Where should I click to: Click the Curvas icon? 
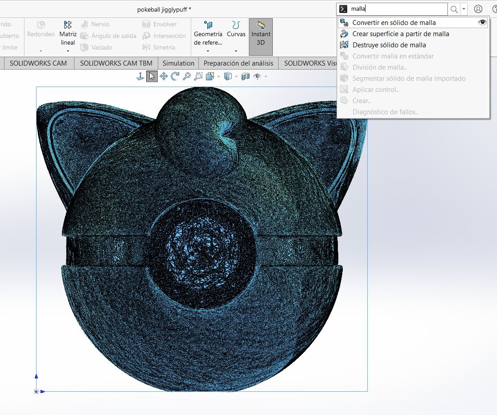point(236,25)
